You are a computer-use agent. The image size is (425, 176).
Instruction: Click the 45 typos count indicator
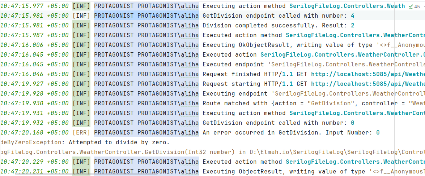pyautogui.click(x=417, y=6)
